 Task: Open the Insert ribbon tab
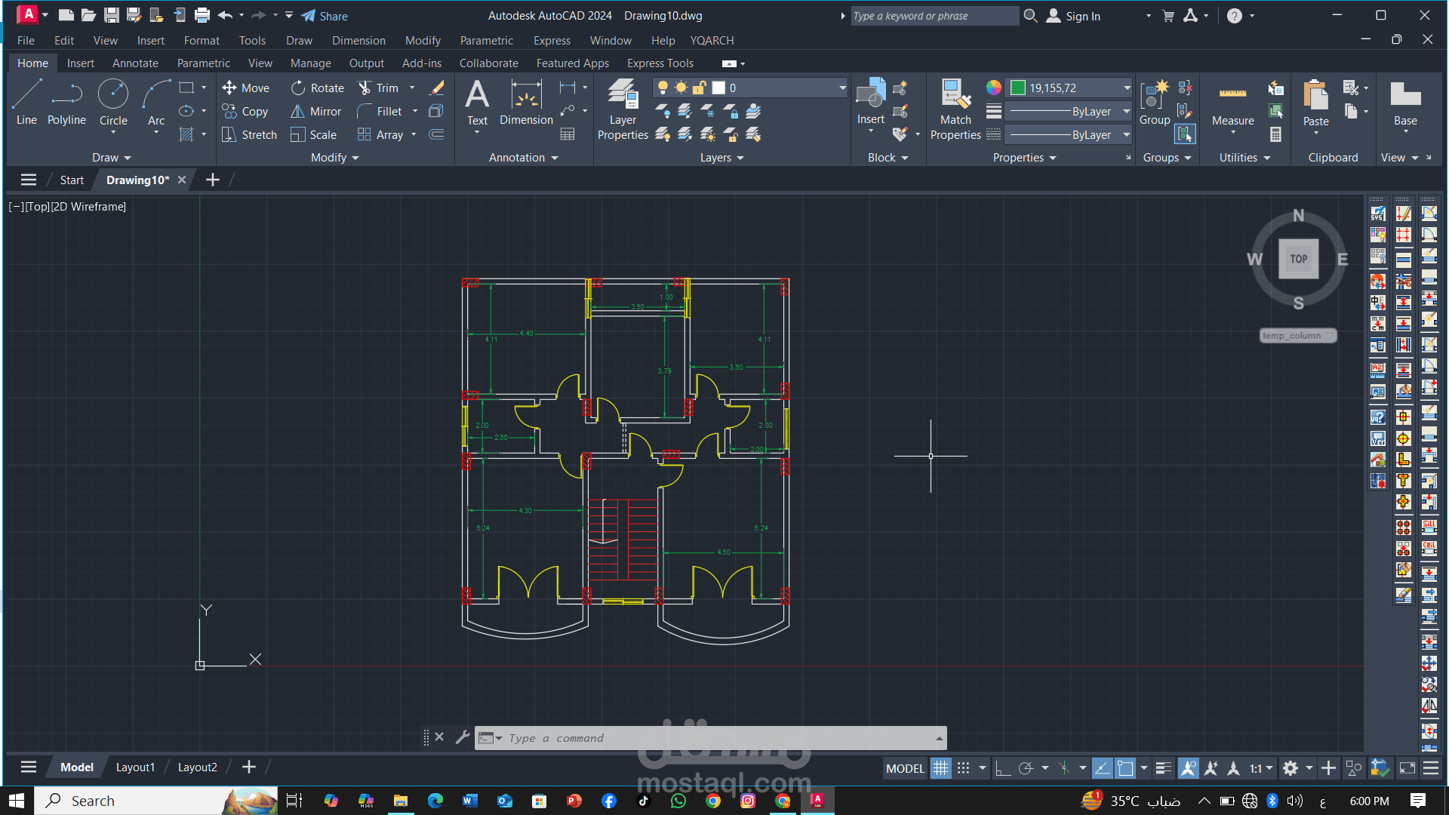81,63
